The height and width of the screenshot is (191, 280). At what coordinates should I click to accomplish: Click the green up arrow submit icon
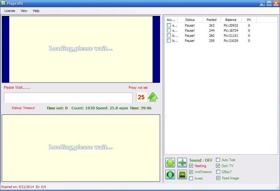[153, 97]
